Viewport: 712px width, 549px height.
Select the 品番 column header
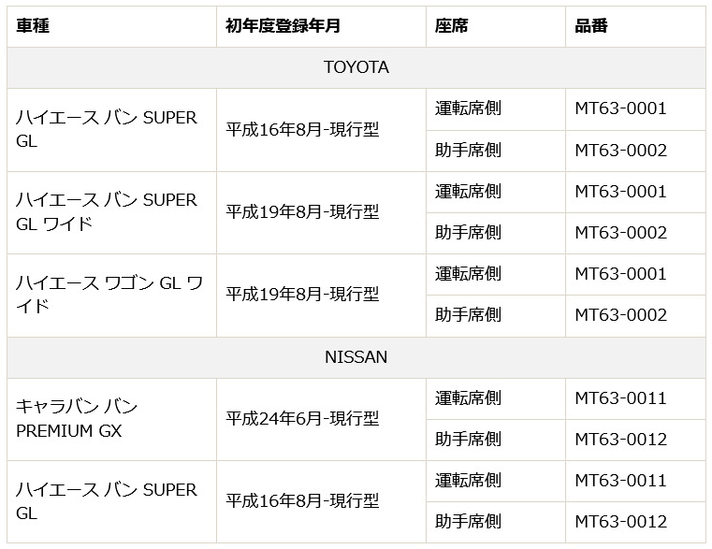pyautogui.click(x=591, y=26)
